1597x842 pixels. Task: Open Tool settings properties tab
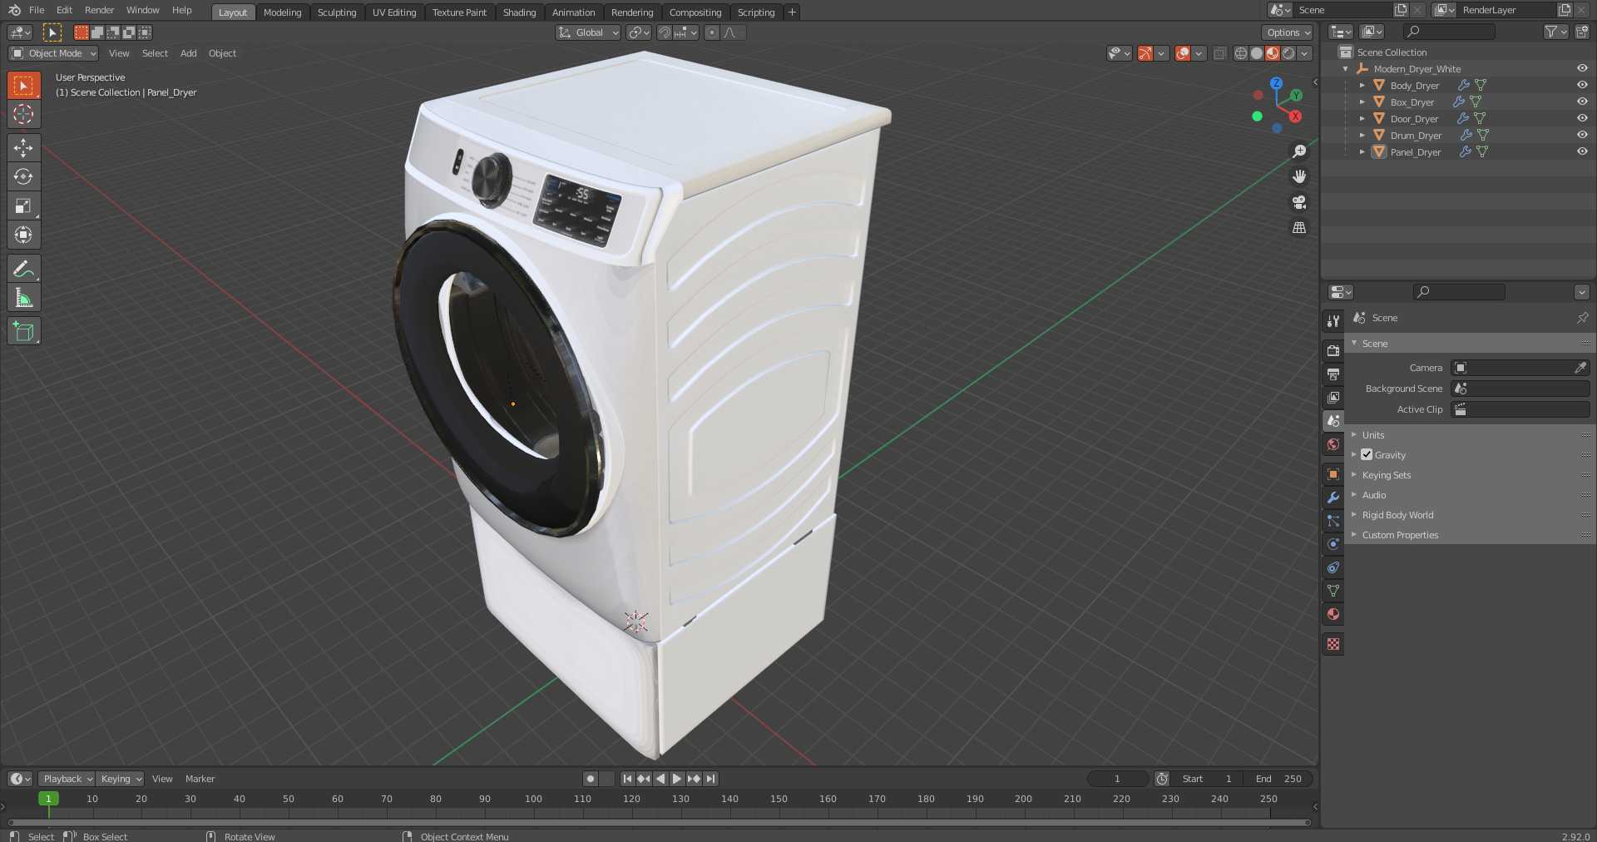click(1333, 321)
